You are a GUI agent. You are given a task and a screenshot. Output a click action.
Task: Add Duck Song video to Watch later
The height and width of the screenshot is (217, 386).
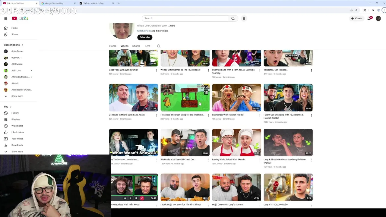[206, 87]
